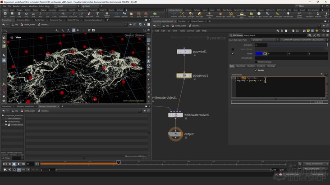Click in the VEXpression code editor
The height and width of the screenshot is (185, 330).
280,88
